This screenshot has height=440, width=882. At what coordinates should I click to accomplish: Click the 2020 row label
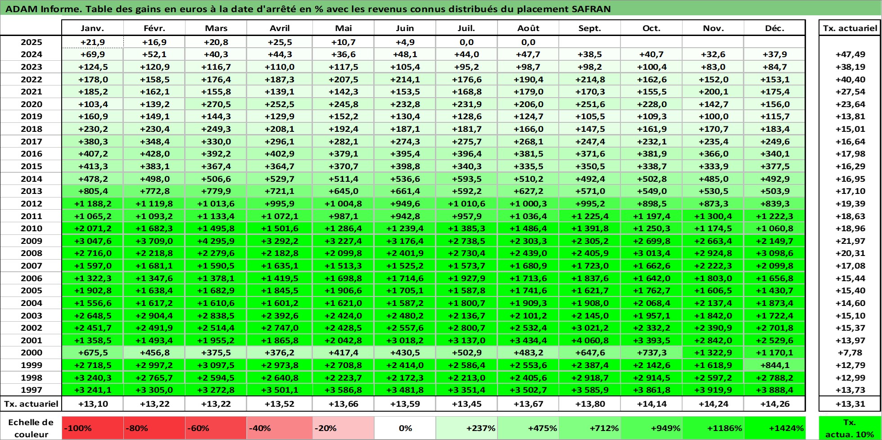tap(31, 104)
